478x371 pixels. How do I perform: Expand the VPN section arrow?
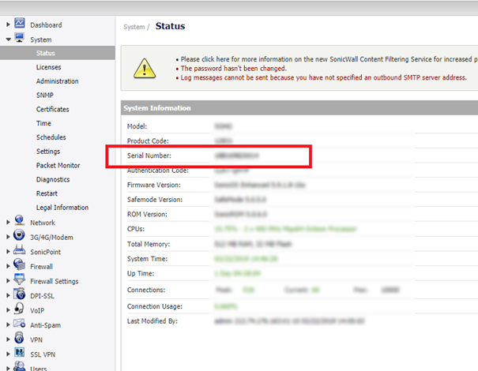pos(8,340)
